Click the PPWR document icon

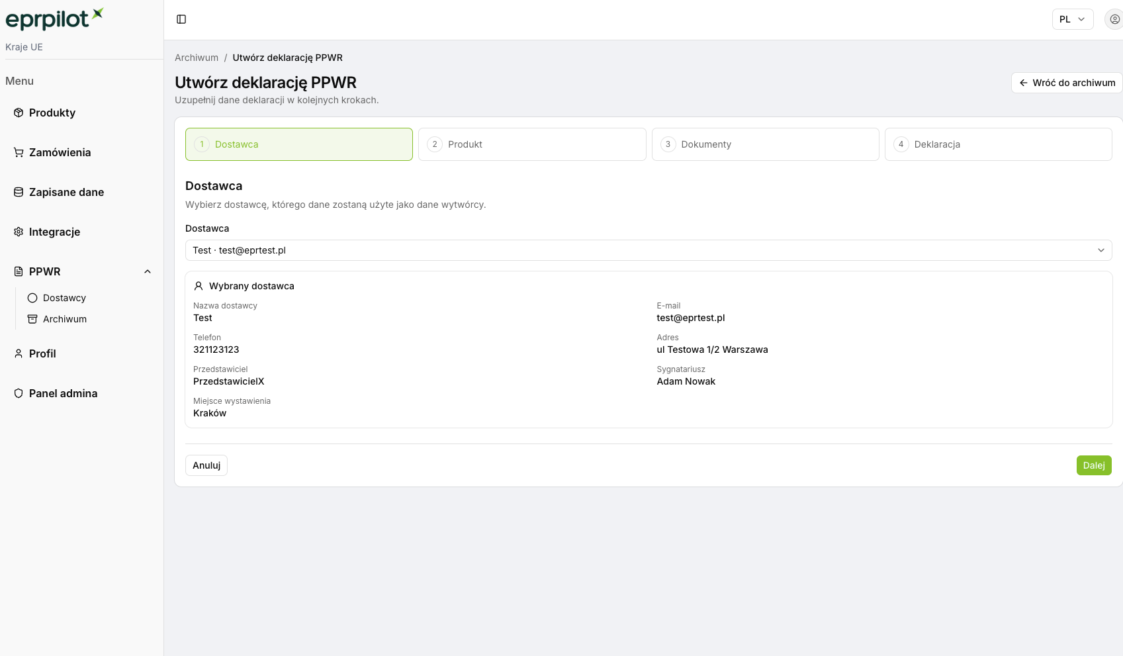click(19, 271)
